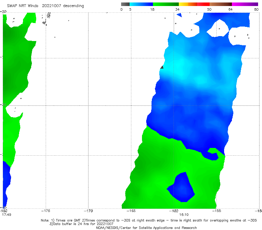Click the magenta-purple segment of the color bar
Screen dimensions: 262x230
coord(245,4)
